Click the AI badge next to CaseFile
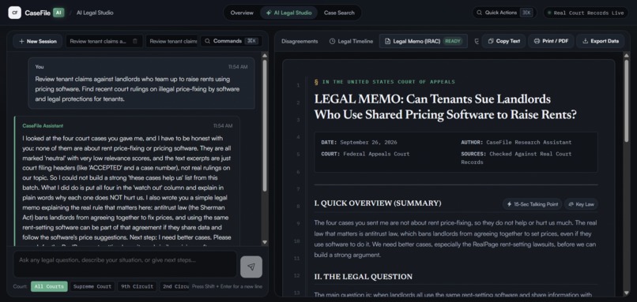This screenshot has width=637, height=302. pyautogui.click(x=59, y=13)
